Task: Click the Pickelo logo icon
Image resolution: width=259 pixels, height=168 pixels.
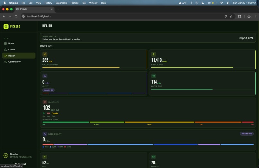Action: pos(6,26)
